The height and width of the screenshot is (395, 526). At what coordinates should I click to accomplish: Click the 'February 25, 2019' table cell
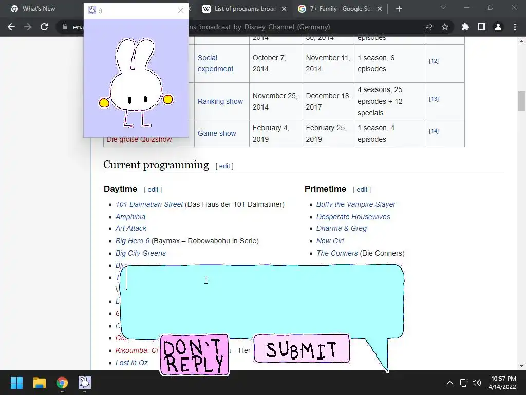(328, 133)
